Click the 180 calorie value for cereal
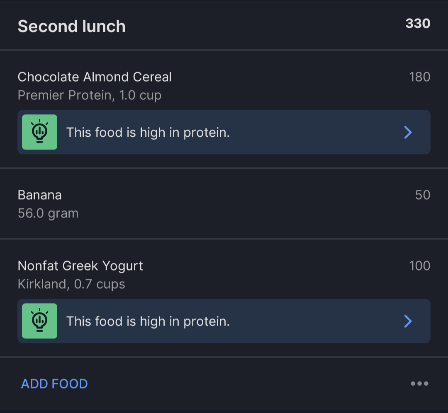The width and height of the screenshot is (448, 413). tap(420, 77)
